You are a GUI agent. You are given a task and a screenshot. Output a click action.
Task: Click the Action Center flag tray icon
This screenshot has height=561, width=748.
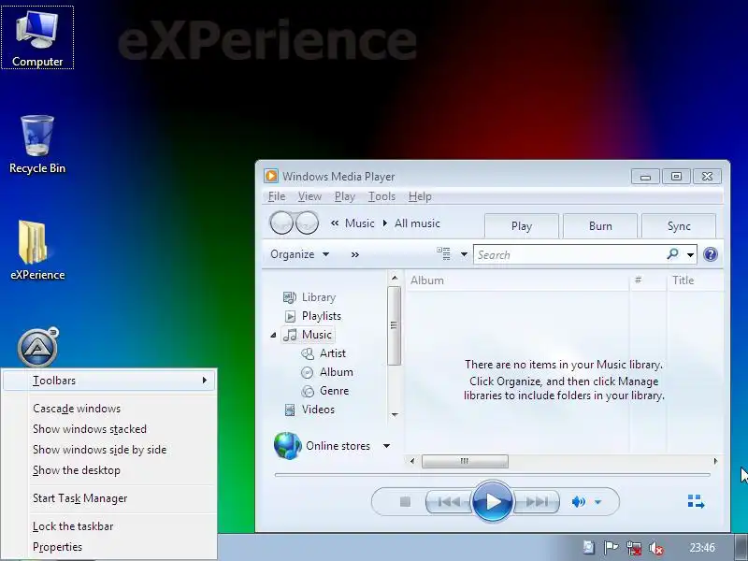point(611,548)
